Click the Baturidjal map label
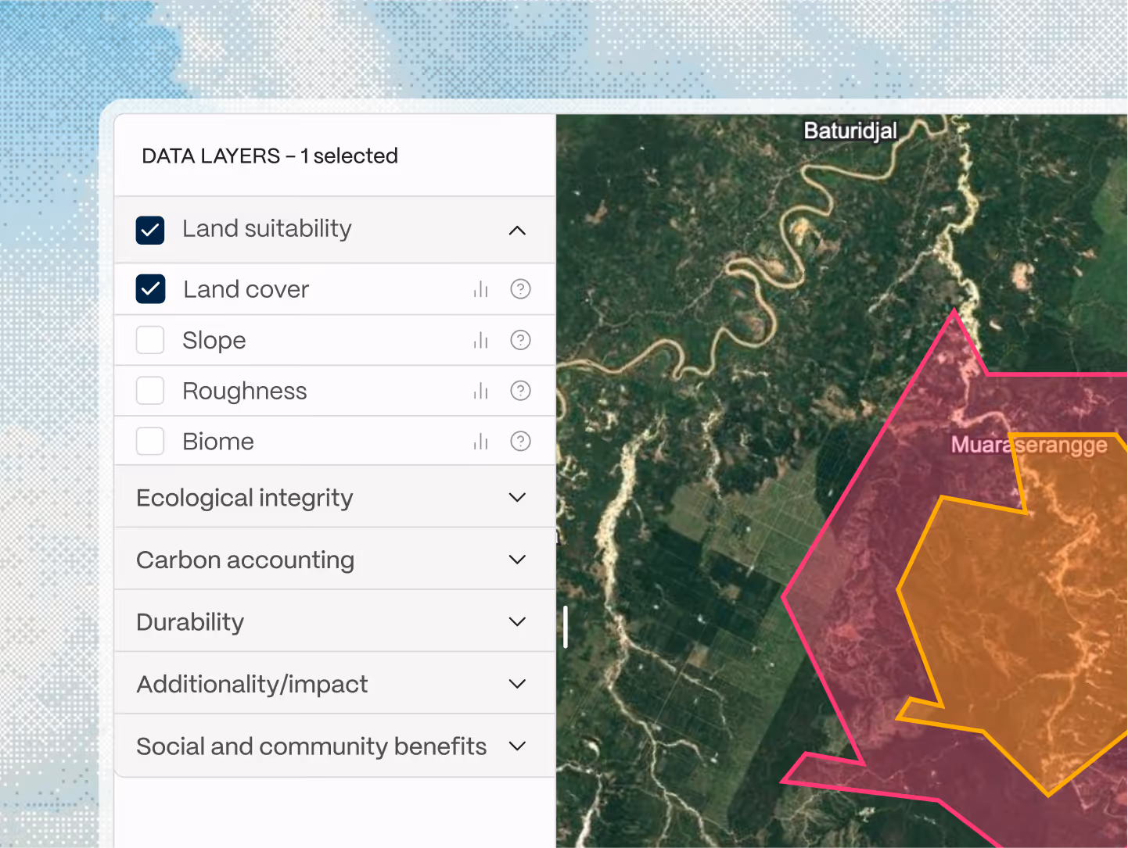1128x848 pixels. coord(850,131)
